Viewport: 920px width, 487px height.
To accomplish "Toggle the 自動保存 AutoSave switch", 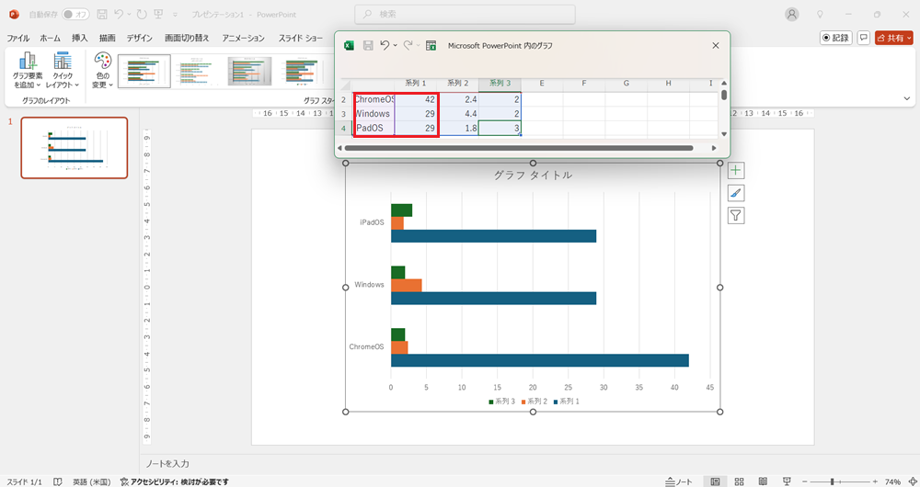I will pos(75,14).
